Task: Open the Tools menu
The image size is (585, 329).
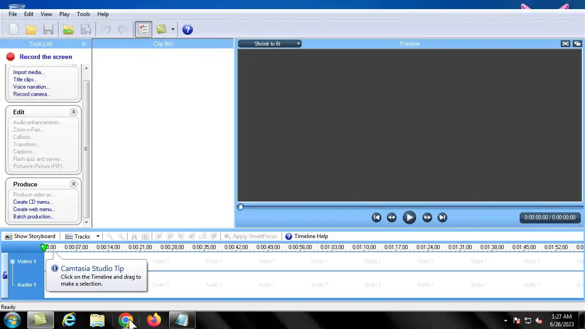Action: point(84,14)
